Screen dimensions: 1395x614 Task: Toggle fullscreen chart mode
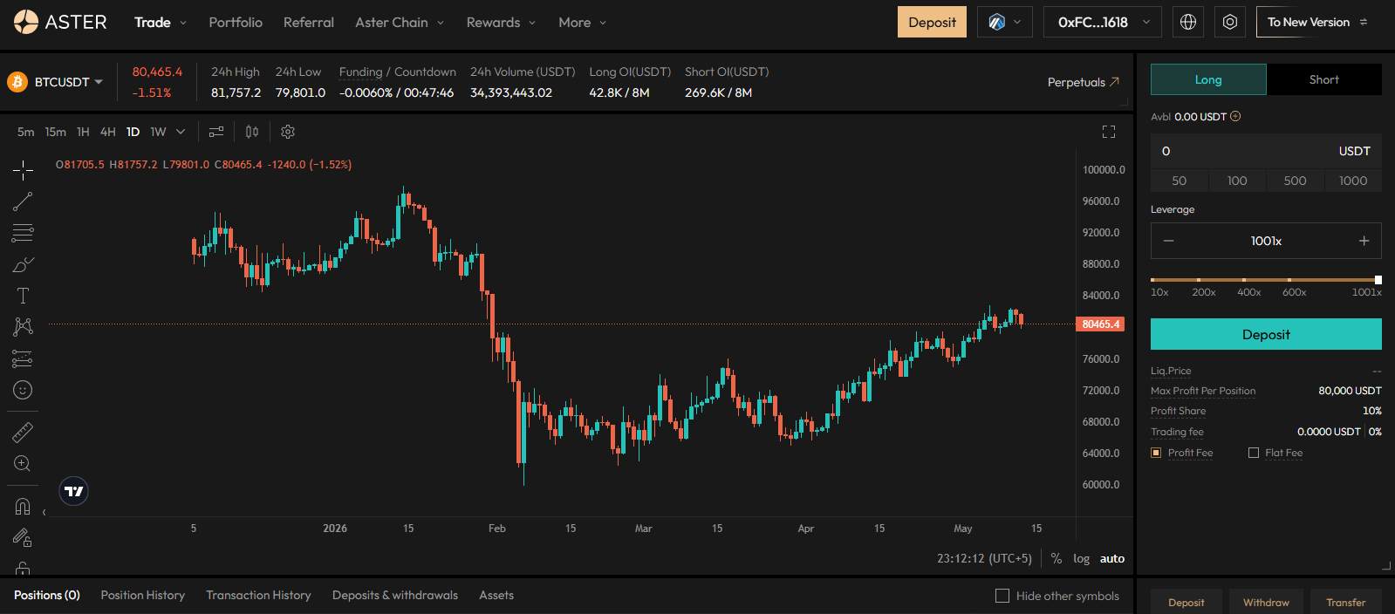tap(1109, 132)
